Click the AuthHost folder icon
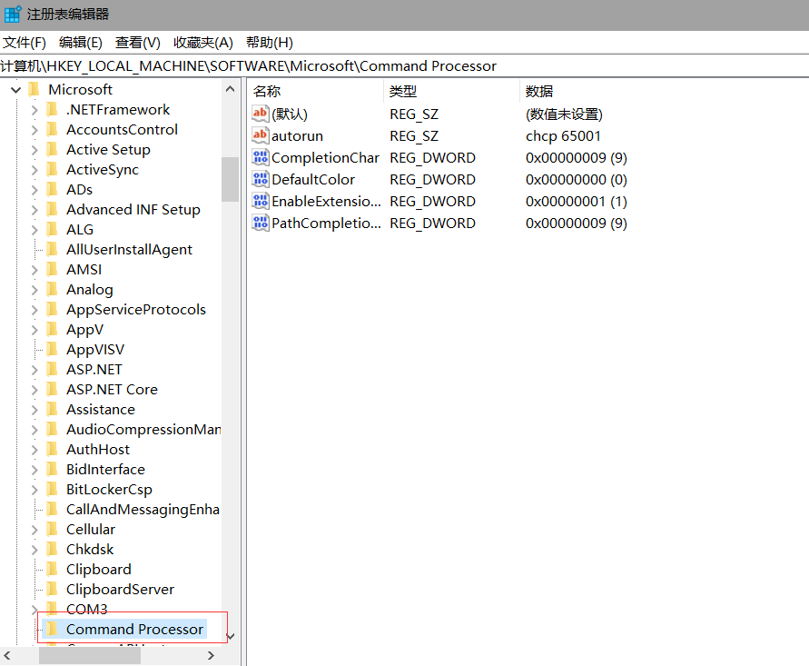Viewport: 809px width, 666px height. click(x=52, y=449)
